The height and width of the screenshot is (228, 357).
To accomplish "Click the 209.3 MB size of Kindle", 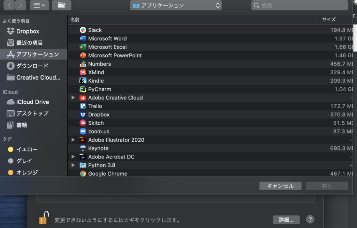I will pos(341,81).
